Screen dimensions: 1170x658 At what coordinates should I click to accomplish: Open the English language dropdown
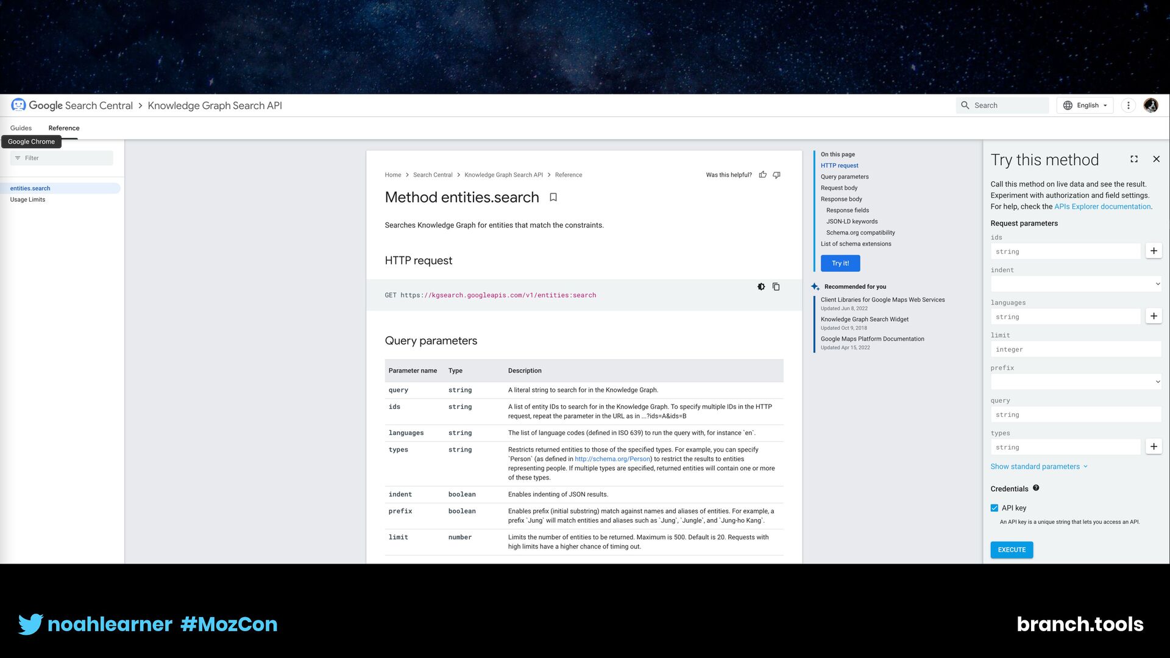[1085, 105]
